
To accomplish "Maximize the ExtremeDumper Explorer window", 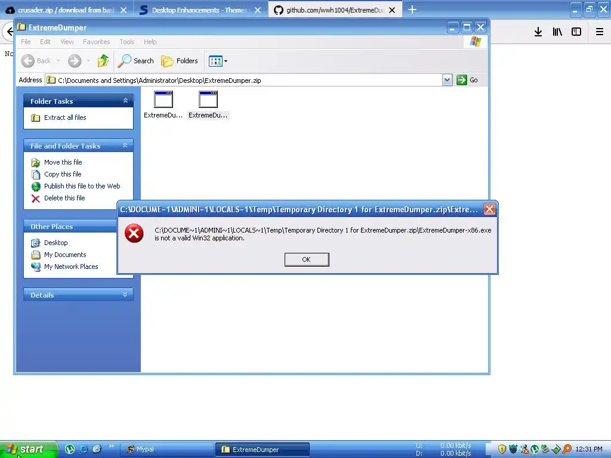I will tap(467, 27).
